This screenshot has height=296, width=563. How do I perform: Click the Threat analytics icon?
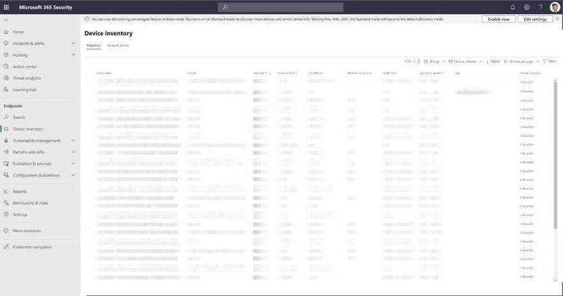(x=6, y=78)
